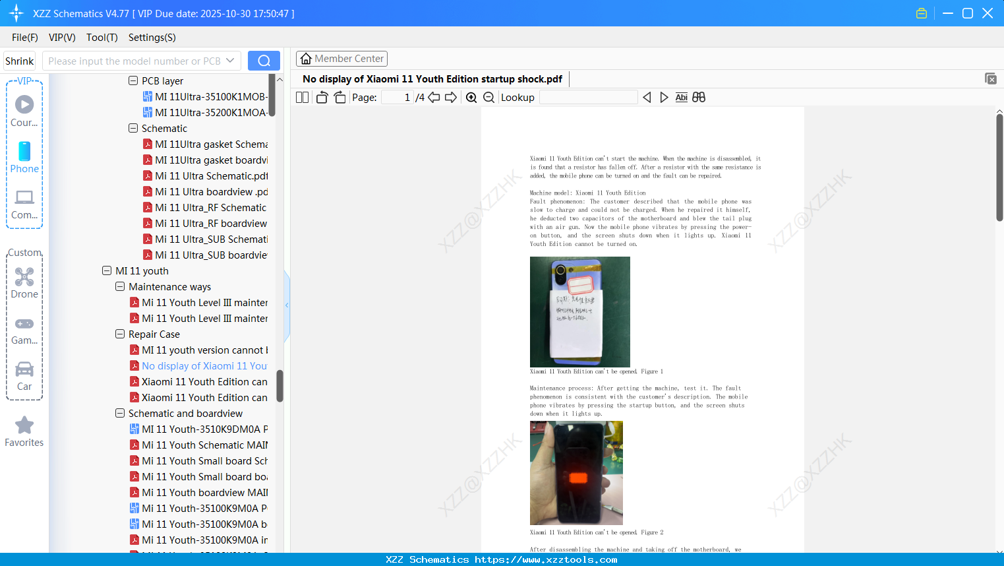
Task: Select the MI 11 youth tree label
Action: (142, 270)
